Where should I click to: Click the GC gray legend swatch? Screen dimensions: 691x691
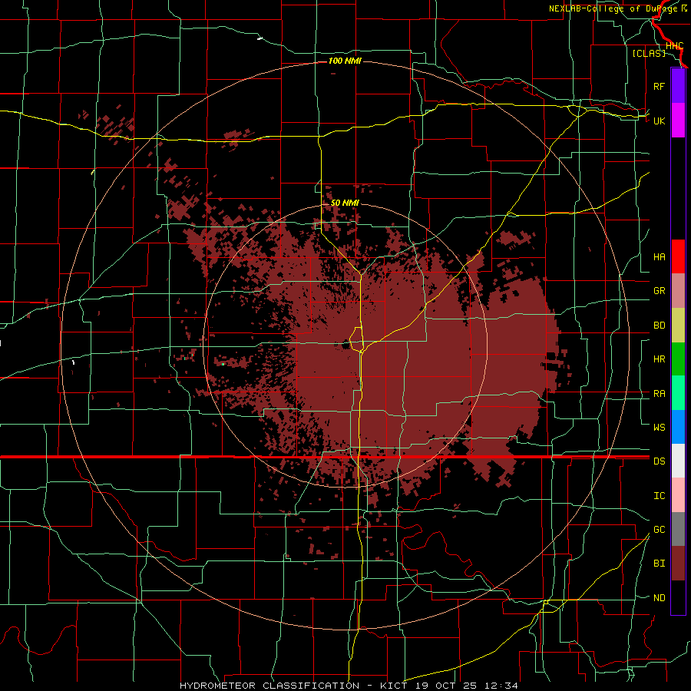tap(678, 529)
